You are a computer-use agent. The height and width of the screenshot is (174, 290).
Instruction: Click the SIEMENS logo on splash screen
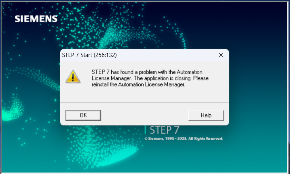pos(36,19)
